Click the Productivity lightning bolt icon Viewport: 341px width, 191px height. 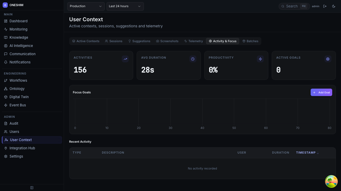coord(260,59)
